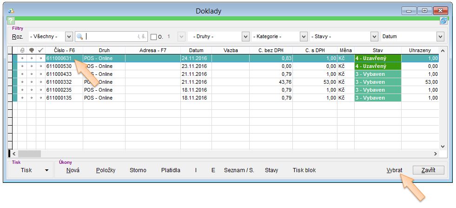Open the '- Kategorie -' filter dropdown
The height and width of the screenshot is (208, 456).
(x=304, y=36)
